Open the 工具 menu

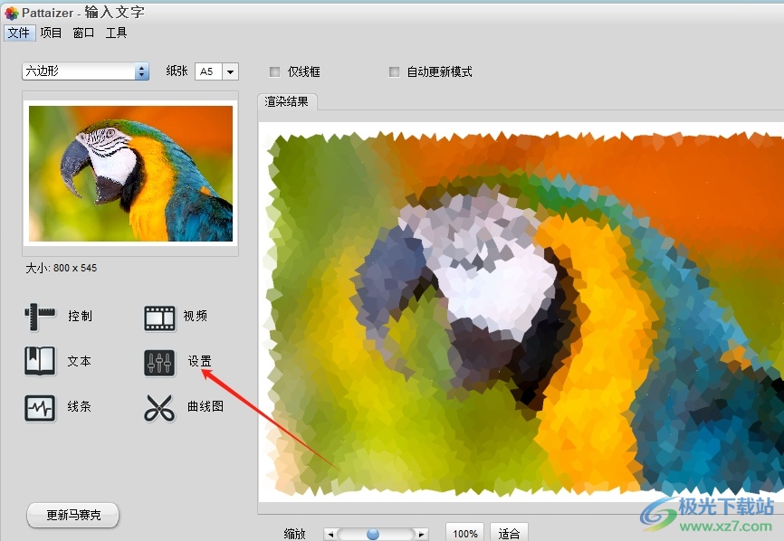(116, 33)
